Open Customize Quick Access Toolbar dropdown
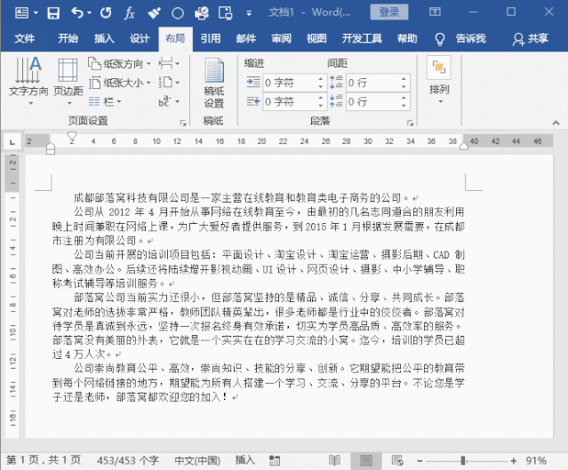 pyautogui.click(x=249, y=13)
